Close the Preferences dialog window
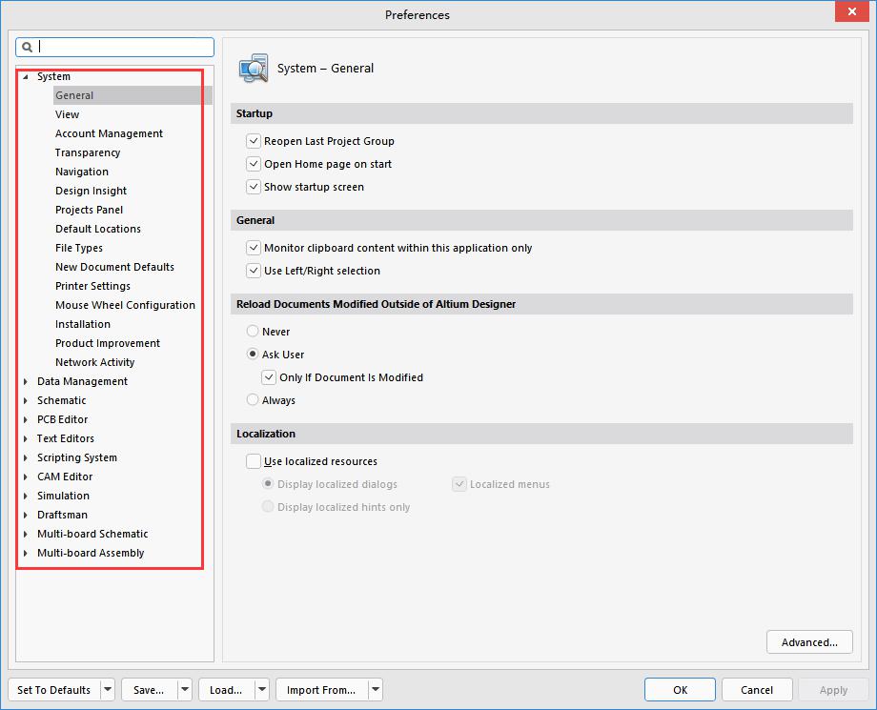 coord(849,13)
